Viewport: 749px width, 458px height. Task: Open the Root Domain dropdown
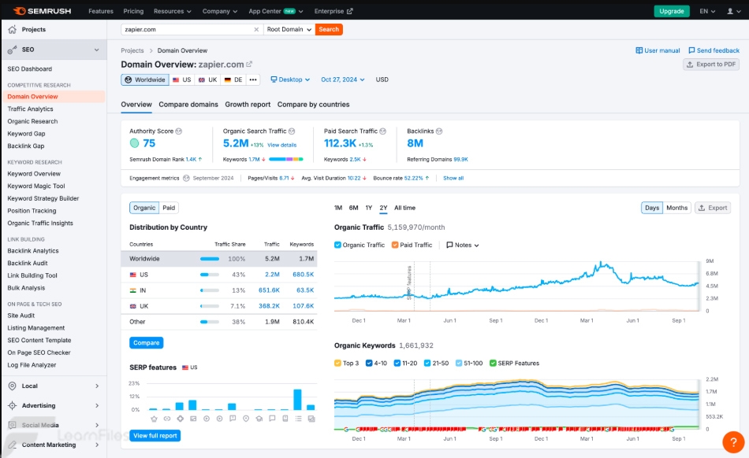[x=289, y=30]
